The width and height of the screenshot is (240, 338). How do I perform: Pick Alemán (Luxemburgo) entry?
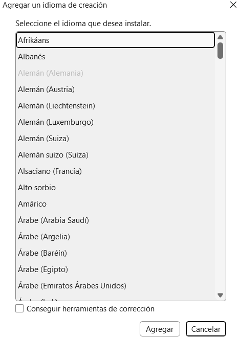tap(115, 122)
